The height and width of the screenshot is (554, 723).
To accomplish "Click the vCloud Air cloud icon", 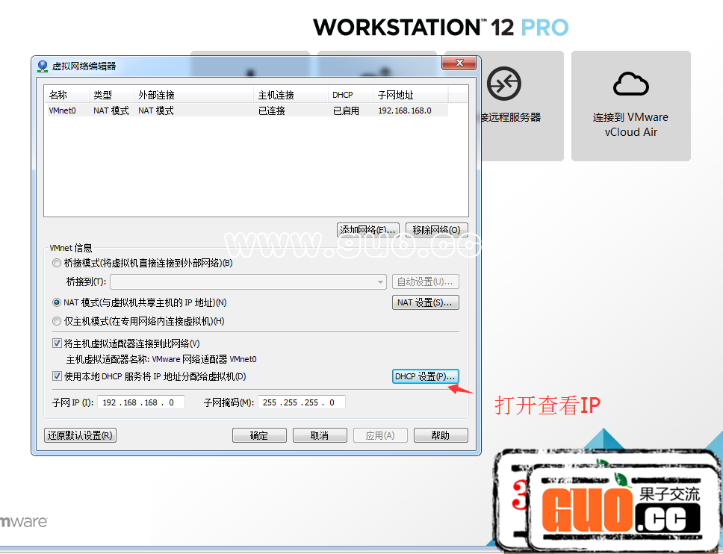I will [x=630, y=84].
